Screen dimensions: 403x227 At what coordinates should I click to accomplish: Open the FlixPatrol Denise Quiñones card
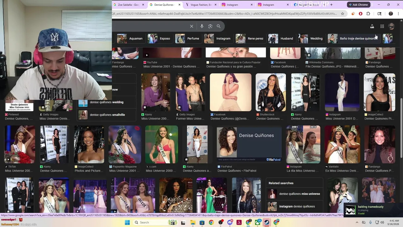tap(249, 144)
